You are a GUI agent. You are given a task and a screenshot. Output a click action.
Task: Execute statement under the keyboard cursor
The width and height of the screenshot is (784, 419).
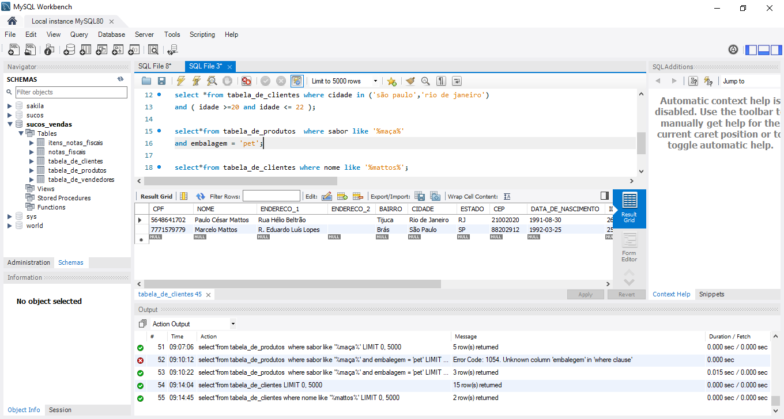[x=197, y=81]
